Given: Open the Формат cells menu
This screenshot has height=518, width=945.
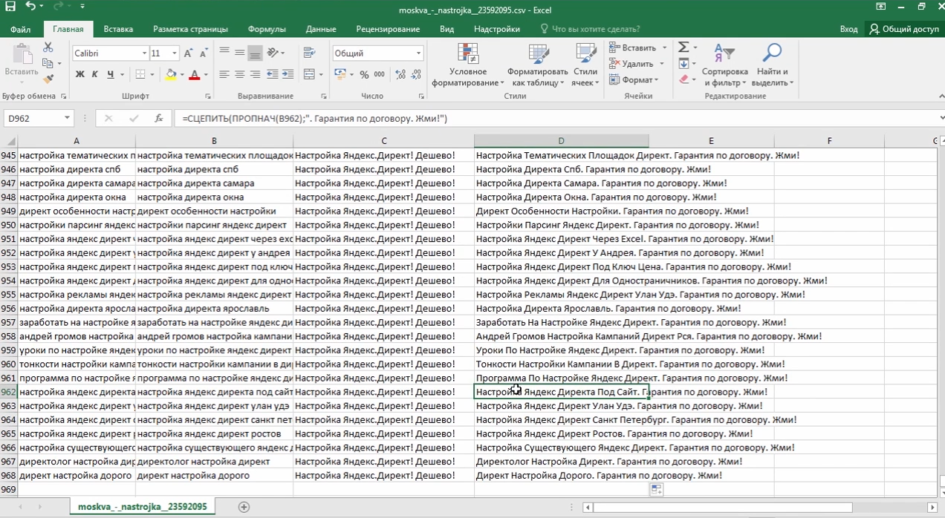Looking at the screenshot, I should tap(634, 79).
